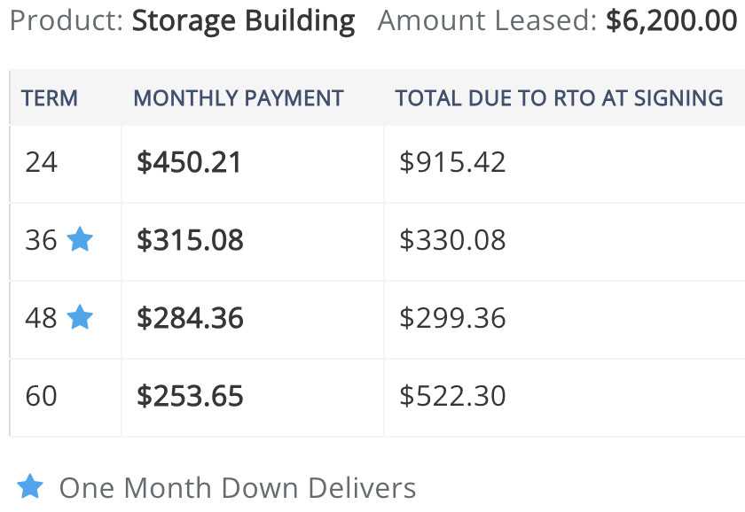This screenshot has width=745, height=512.
Task: Click the $253.65 monthly payment
Action: 190,396
